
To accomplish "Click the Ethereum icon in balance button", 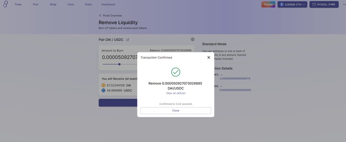I will [x=282, y=4].
